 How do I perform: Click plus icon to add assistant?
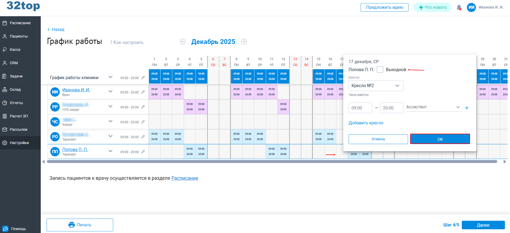(x=467, y=108)
